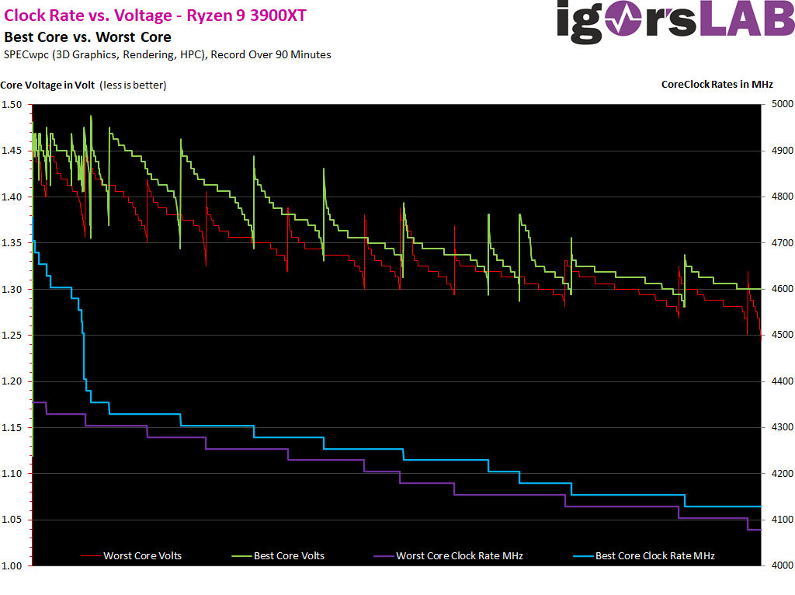Viewport: 795px width, 595px height.
Task: Click the 'CoreClock Rates in MHz' axis title
Action: 717,84
